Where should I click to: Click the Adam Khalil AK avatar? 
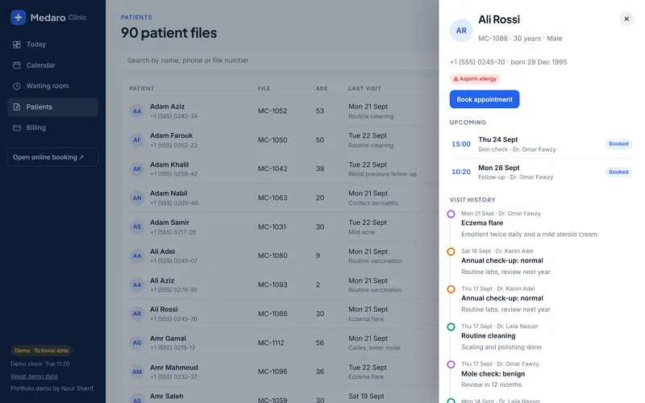137,169
